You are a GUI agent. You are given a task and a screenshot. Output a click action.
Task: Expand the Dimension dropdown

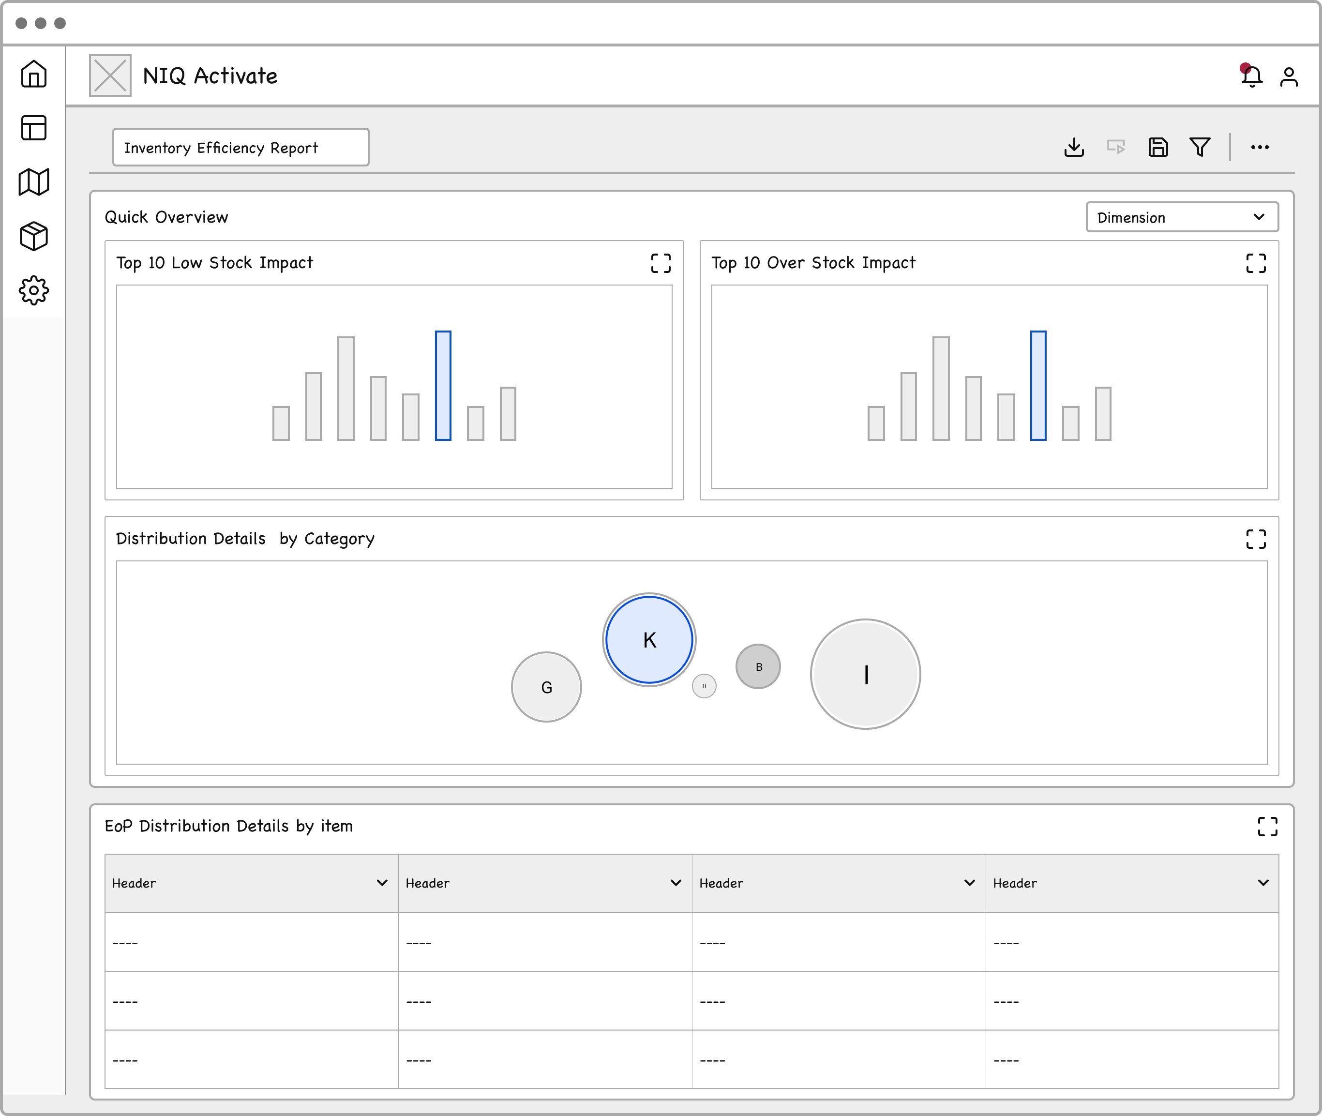point(1182,217)
